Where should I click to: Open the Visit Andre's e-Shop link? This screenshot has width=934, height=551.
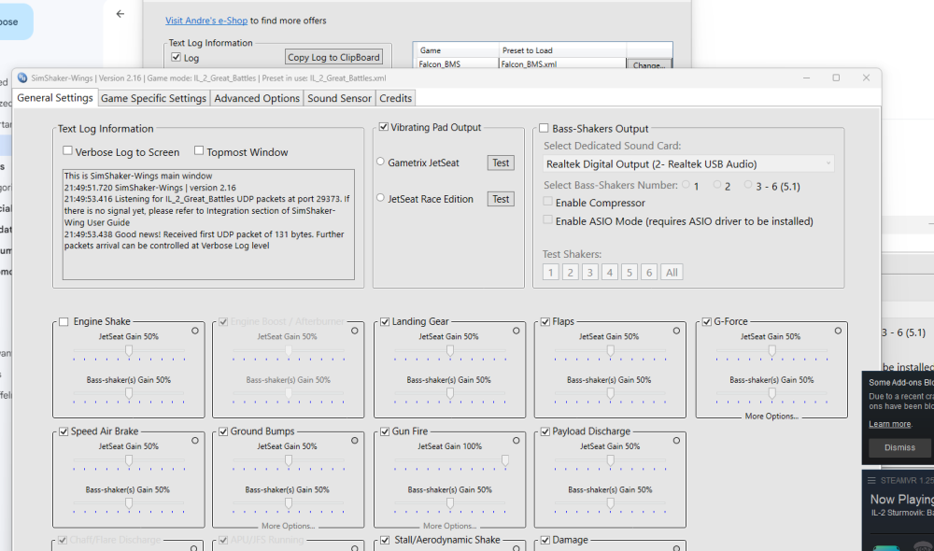205,20
